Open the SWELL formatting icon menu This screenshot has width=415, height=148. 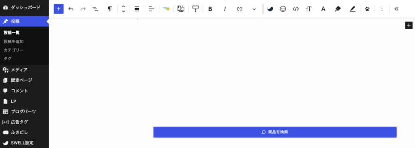coord(270,9)
